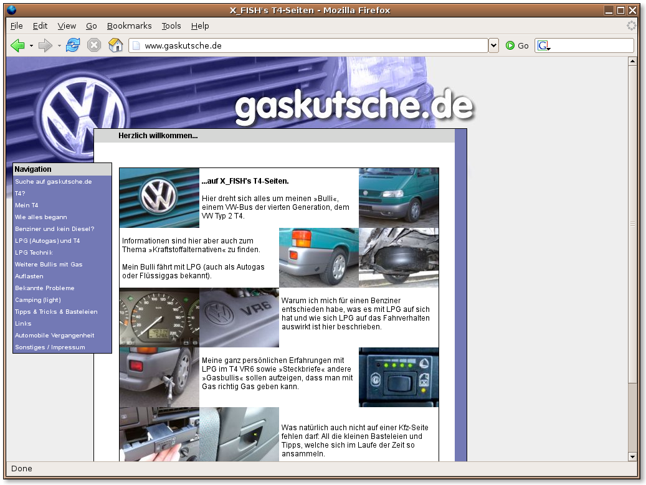Viewport: 646px width, 485px height.
Task: Open the Tools menu
Action: (171, 26)
